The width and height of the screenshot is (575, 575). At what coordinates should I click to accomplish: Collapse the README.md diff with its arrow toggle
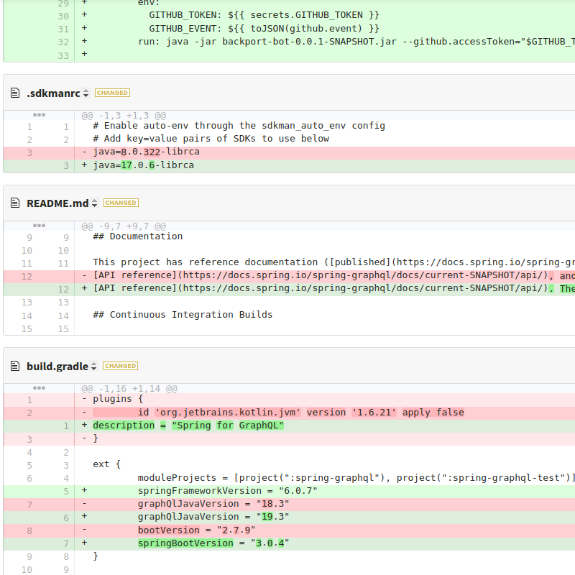click(x=95, y=203)
